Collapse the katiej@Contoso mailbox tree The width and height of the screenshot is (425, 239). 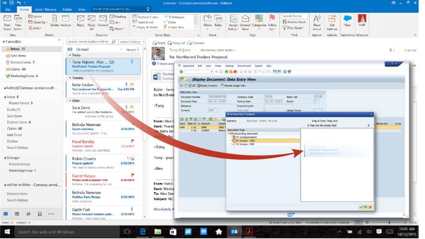[x=5, y=88]
